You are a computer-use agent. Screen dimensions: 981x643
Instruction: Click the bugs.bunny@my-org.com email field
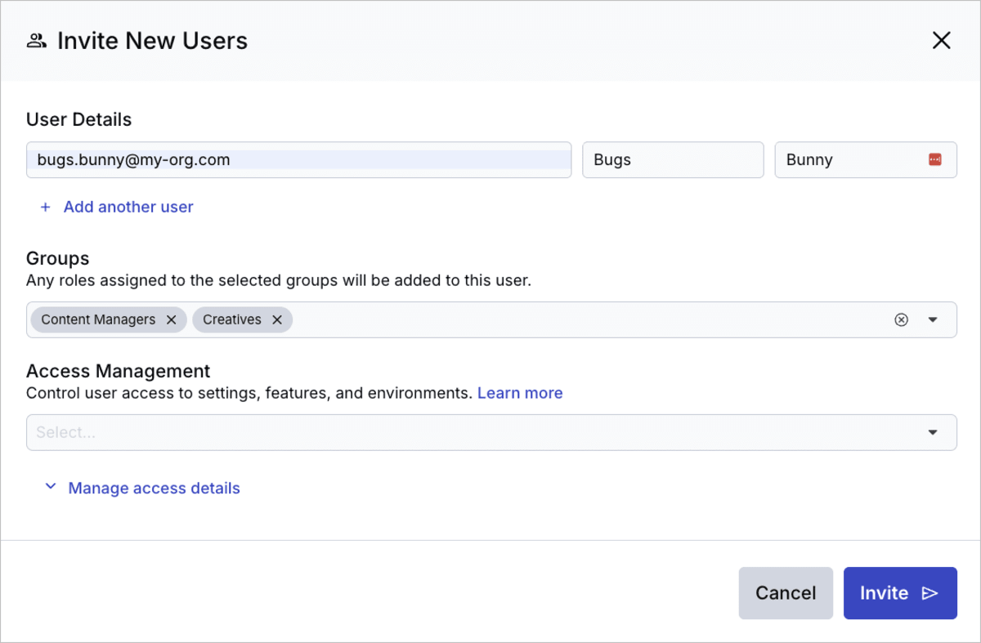298,159
